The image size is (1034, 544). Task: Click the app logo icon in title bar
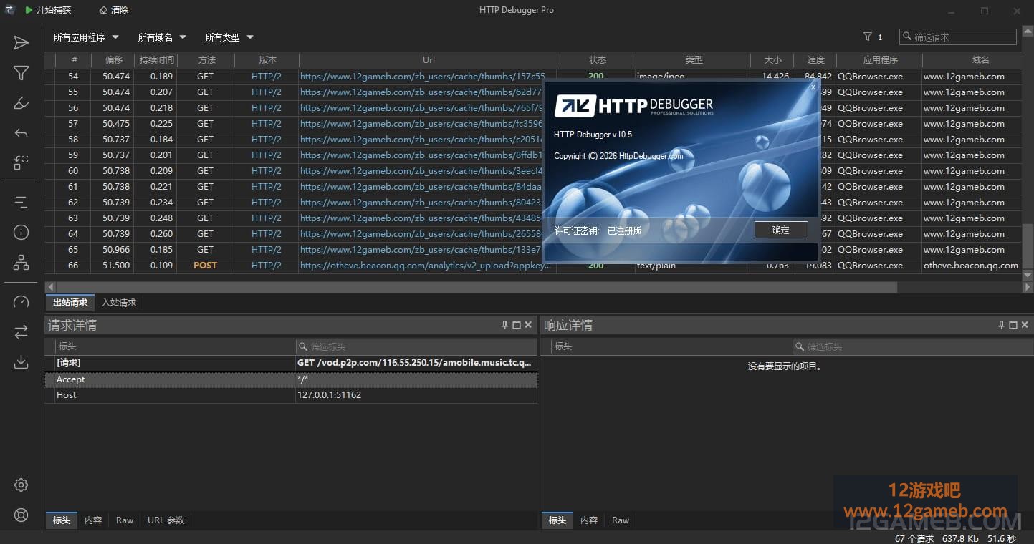coord(9,10)
